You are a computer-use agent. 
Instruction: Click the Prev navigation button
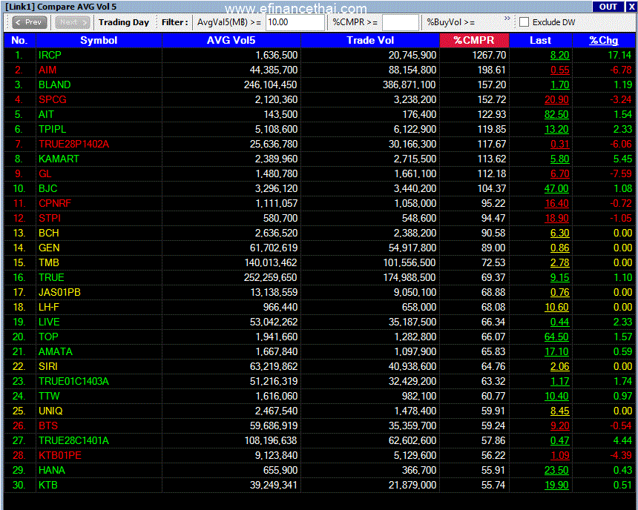(29, 22)
